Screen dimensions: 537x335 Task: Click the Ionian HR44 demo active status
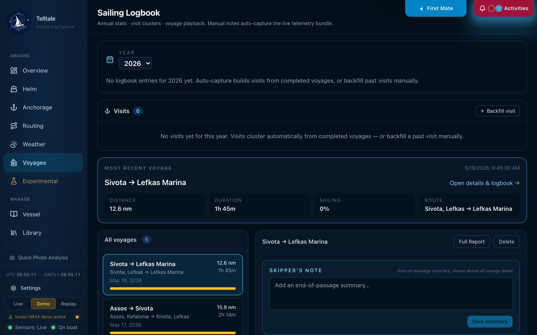point(40,317)
